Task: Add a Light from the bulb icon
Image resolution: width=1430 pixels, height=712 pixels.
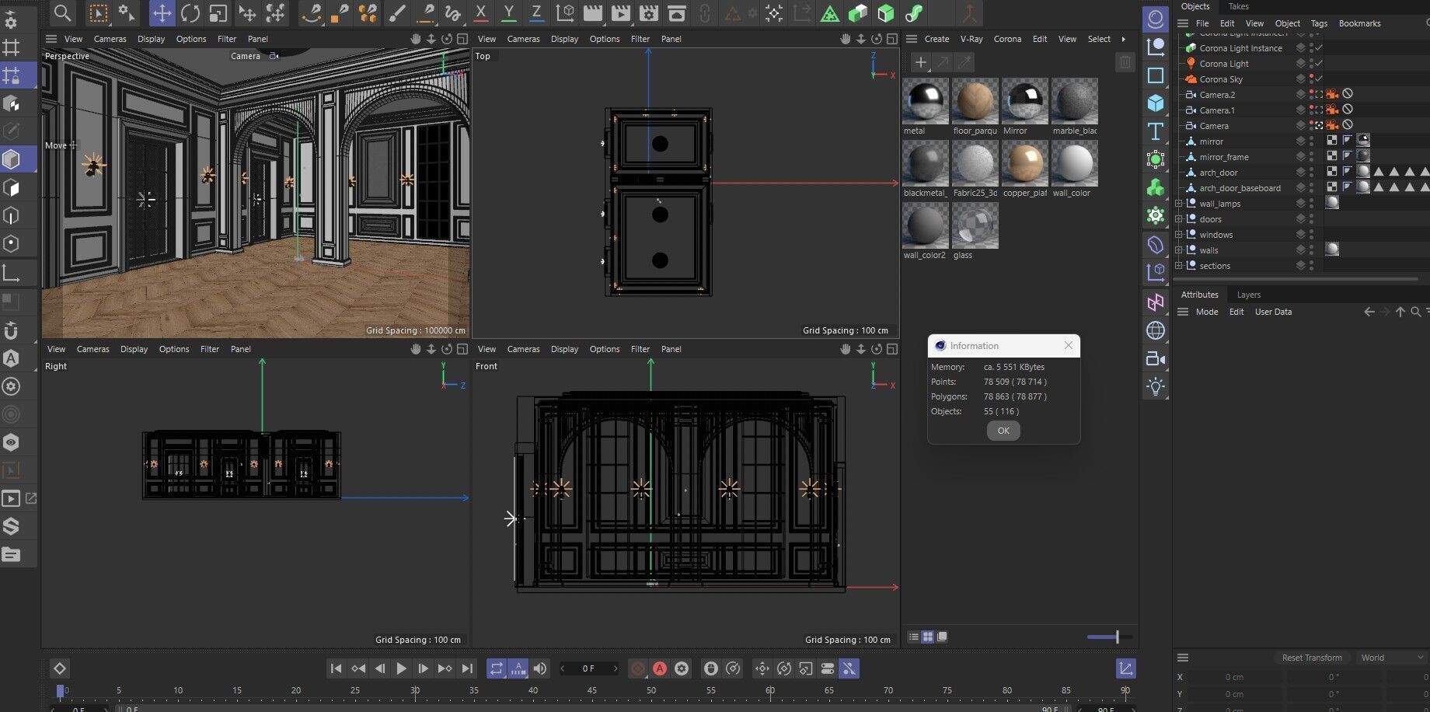Action: 1156,386
